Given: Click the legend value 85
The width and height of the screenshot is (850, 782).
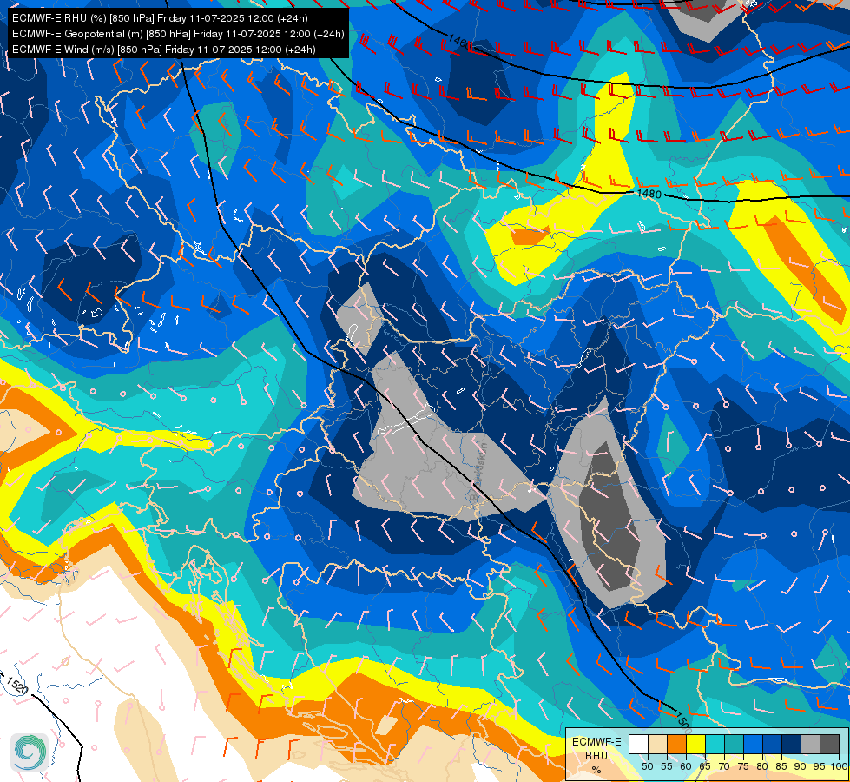Looking at the screenshot, I should point(781,766).
